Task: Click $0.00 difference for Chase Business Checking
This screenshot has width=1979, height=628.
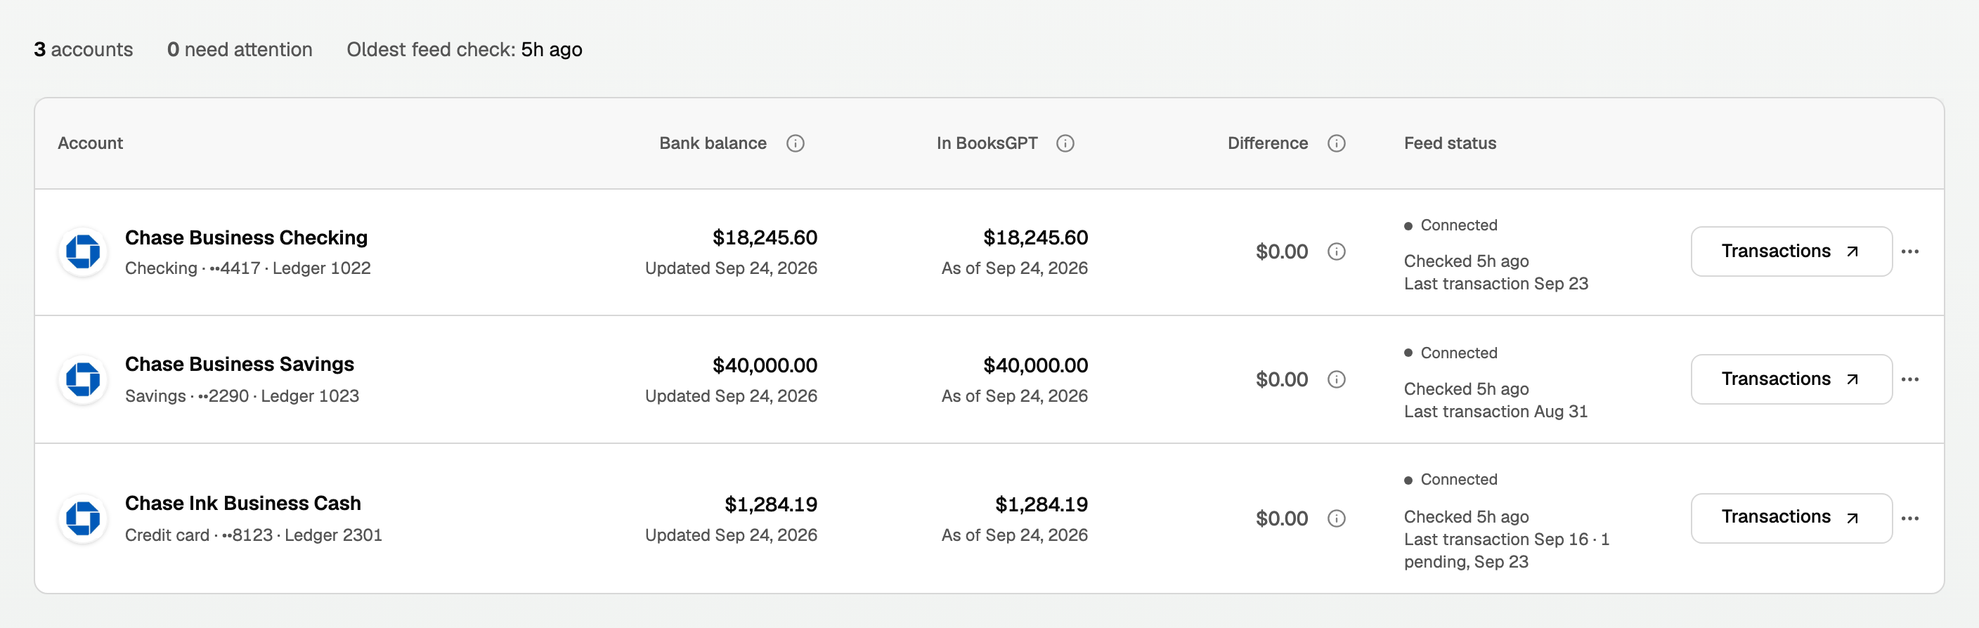Action: [x=1281, y=251]
